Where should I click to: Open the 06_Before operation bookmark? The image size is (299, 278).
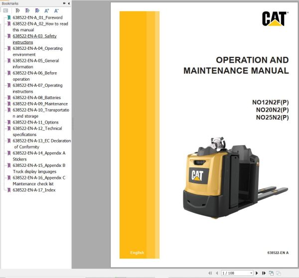coord(35,76)
